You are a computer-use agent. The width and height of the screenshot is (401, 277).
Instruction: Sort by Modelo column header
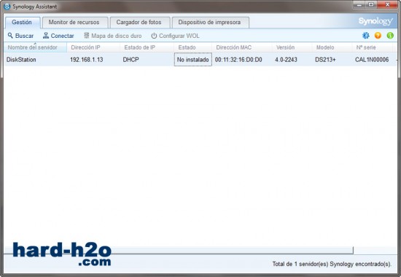[x=332, y=47]
